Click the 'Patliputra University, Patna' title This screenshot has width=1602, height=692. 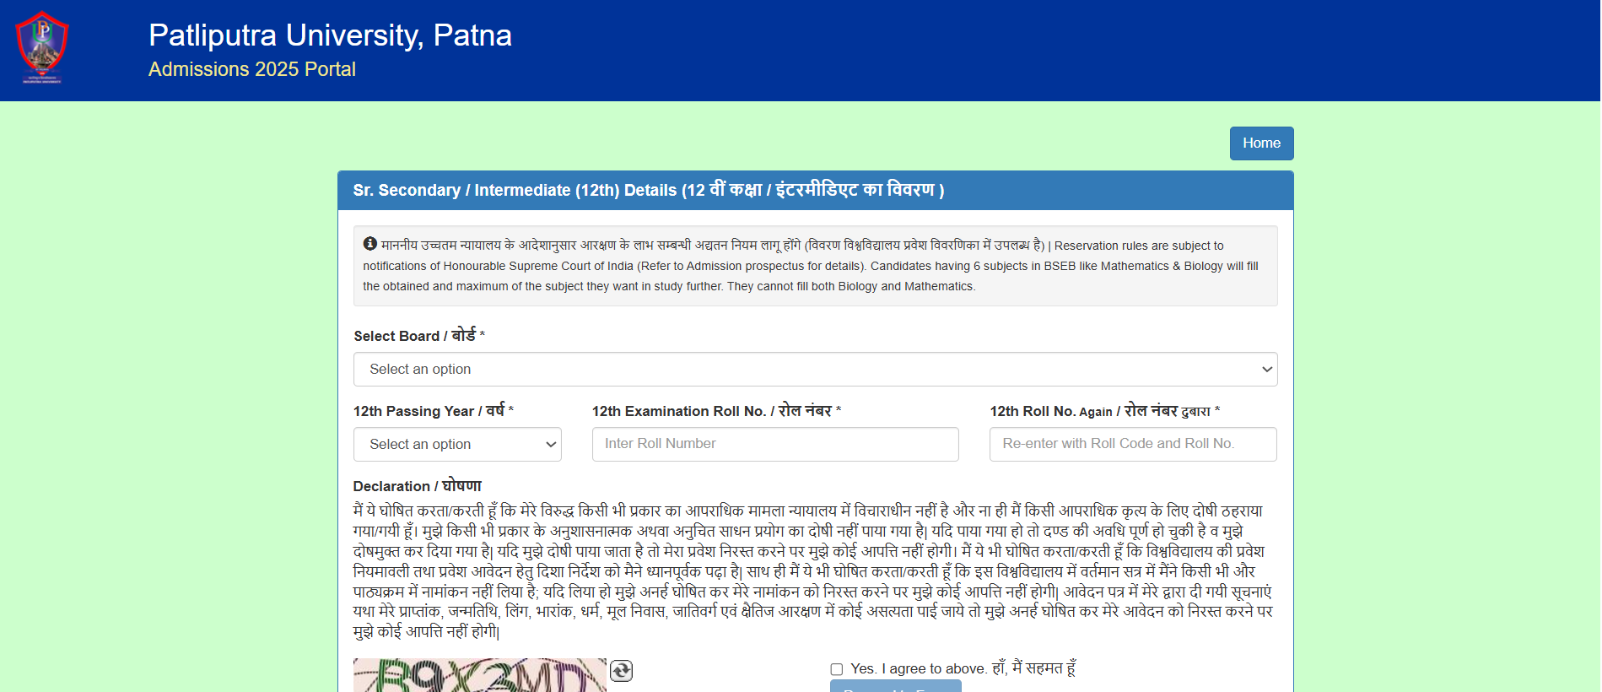coord(330,35)
